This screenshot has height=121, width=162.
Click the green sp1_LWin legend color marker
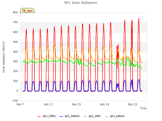pos(85,116)
